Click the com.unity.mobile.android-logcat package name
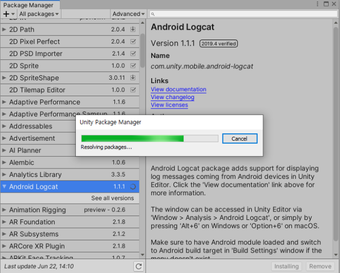 (x=202, y=66)
